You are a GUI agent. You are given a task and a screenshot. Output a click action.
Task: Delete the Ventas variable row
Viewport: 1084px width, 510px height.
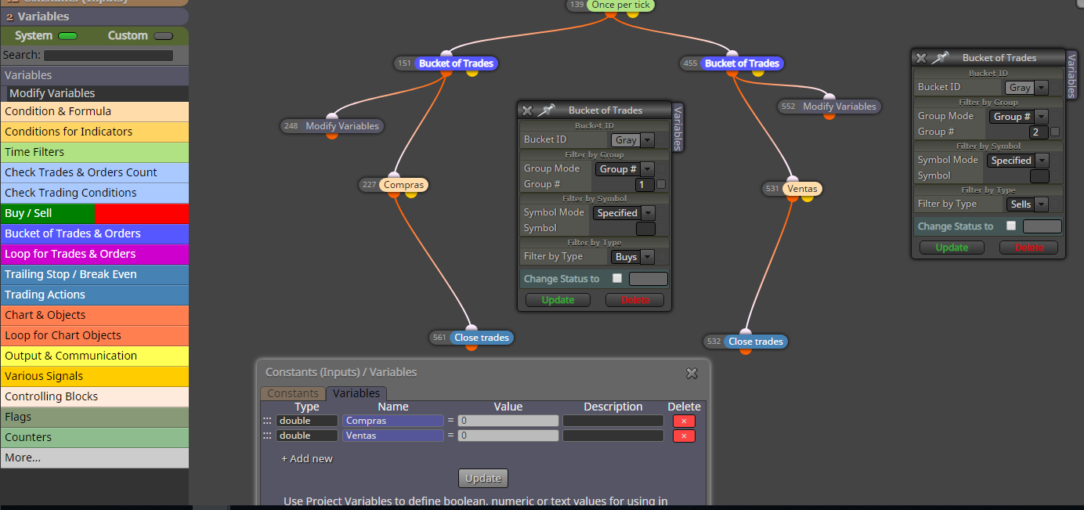[684, 436]
